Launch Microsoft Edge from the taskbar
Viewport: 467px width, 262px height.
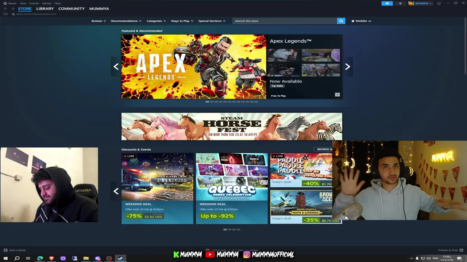(x=40, y=258)
